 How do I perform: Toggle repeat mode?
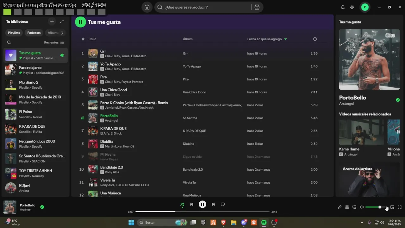223,204
